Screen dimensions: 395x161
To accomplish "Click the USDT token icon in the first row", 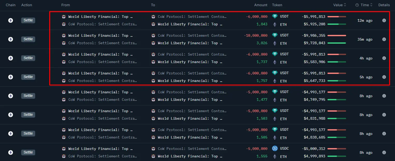I will 274,16.
